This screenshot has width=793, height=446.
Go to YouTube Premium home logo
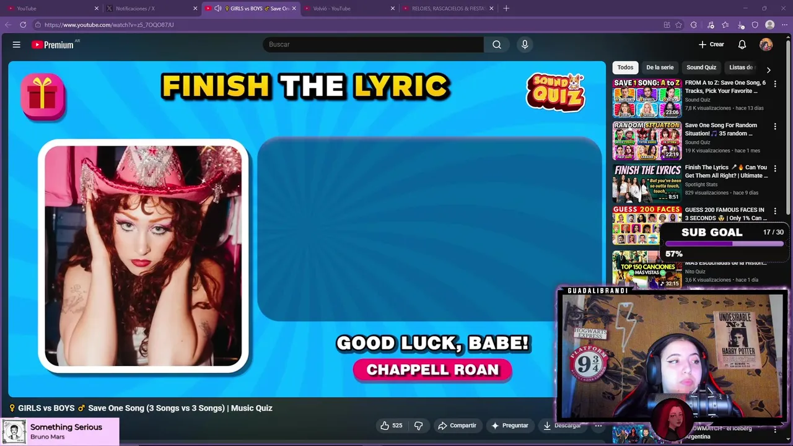(x=53, y=45)
